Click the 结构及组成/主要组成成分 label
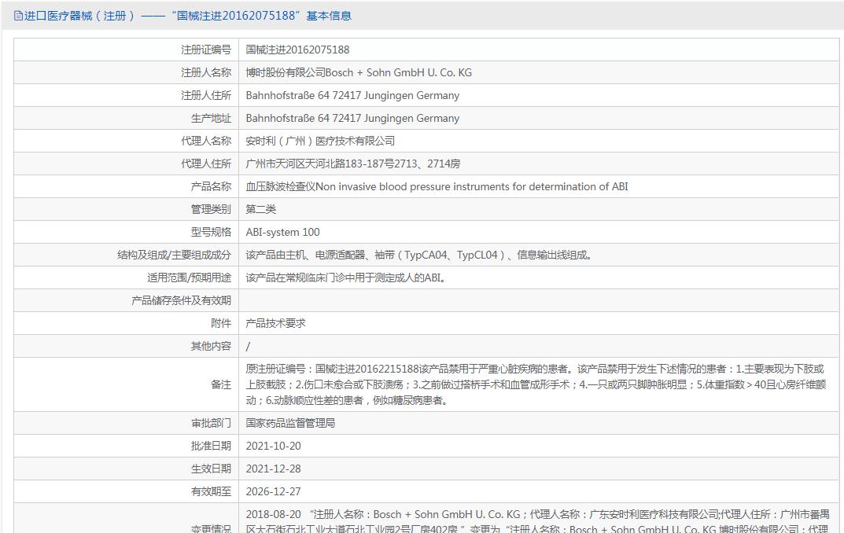 (175, 255)
